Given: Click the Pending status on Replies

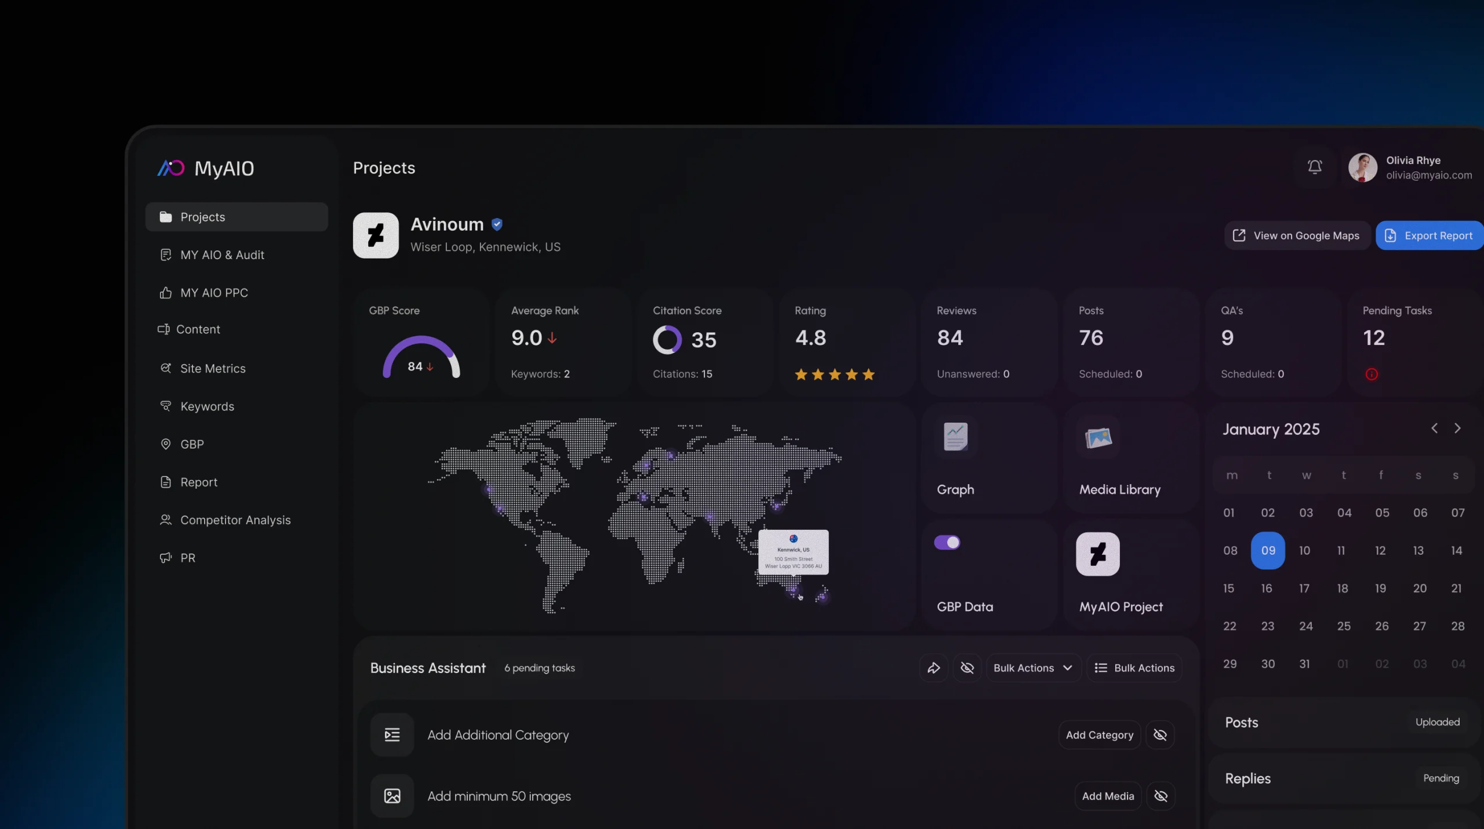Looking at the screenshot, I should click(x=1441, y=779).
